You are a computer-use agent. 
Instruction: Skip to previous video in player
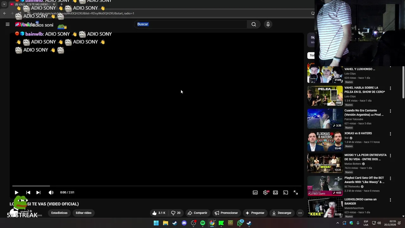28,193
